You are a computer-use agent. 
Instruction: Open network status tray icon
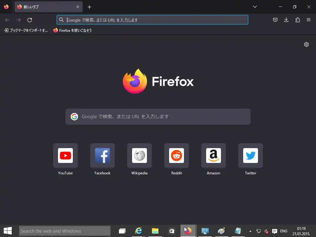258,231
